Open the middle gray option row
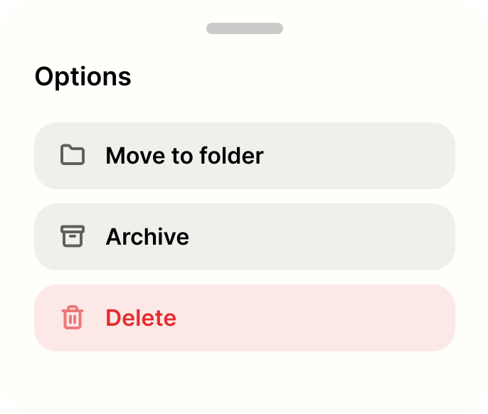488x414 pixels. click(244, 237)
